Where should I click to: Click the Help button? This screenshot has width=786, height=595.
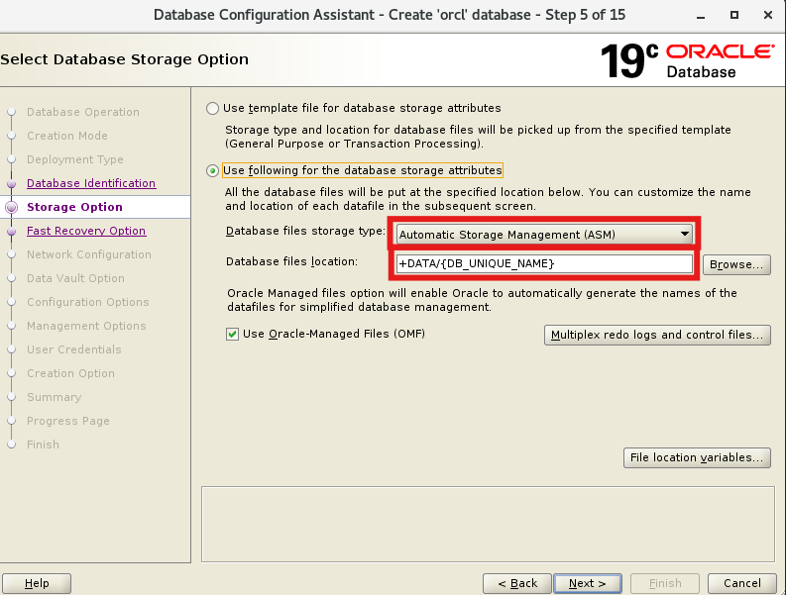pos(37,583)
